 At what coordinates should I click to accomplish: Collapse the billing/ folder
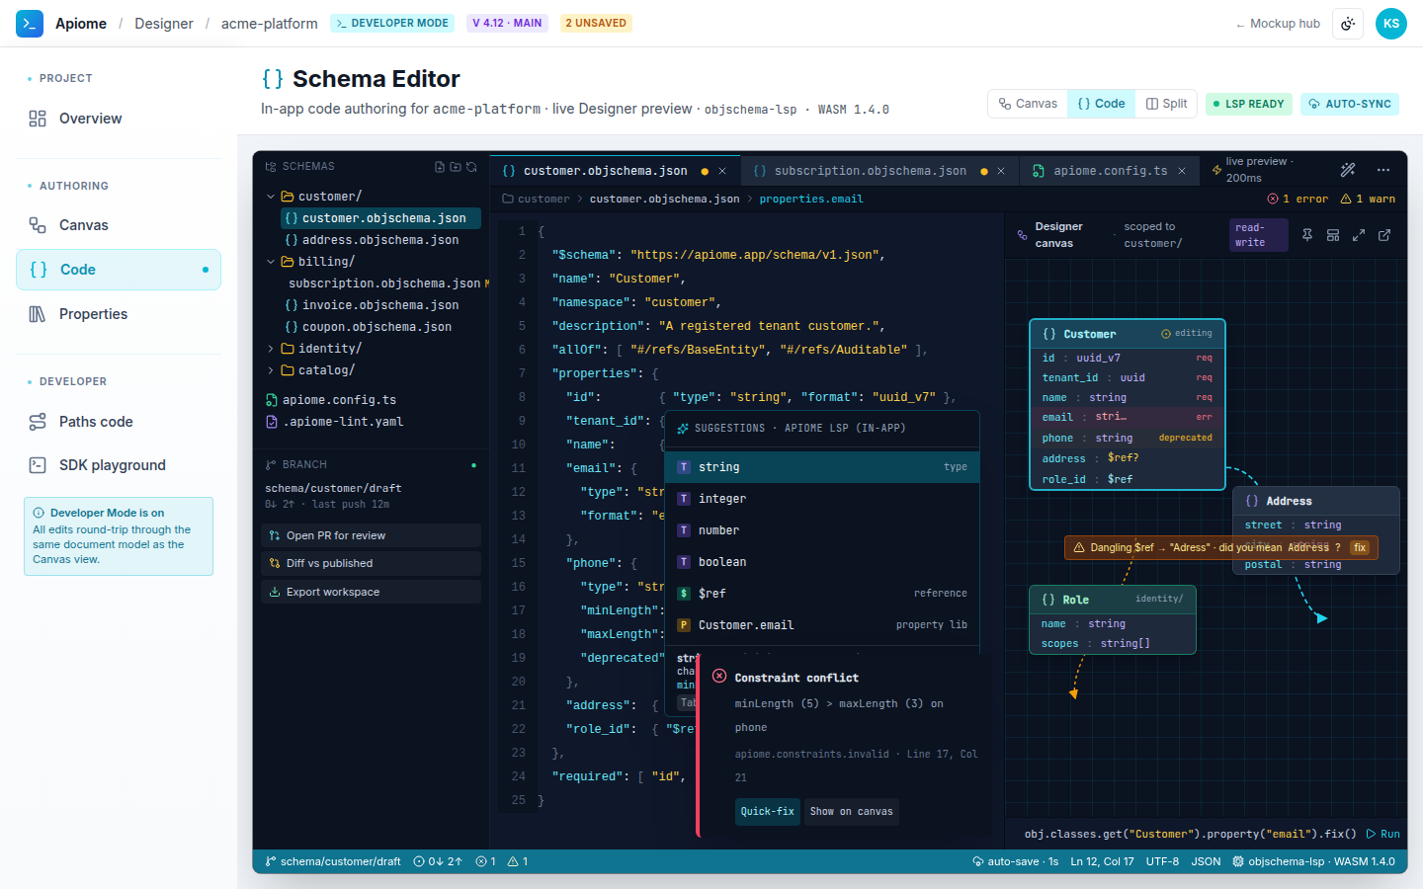271,262
